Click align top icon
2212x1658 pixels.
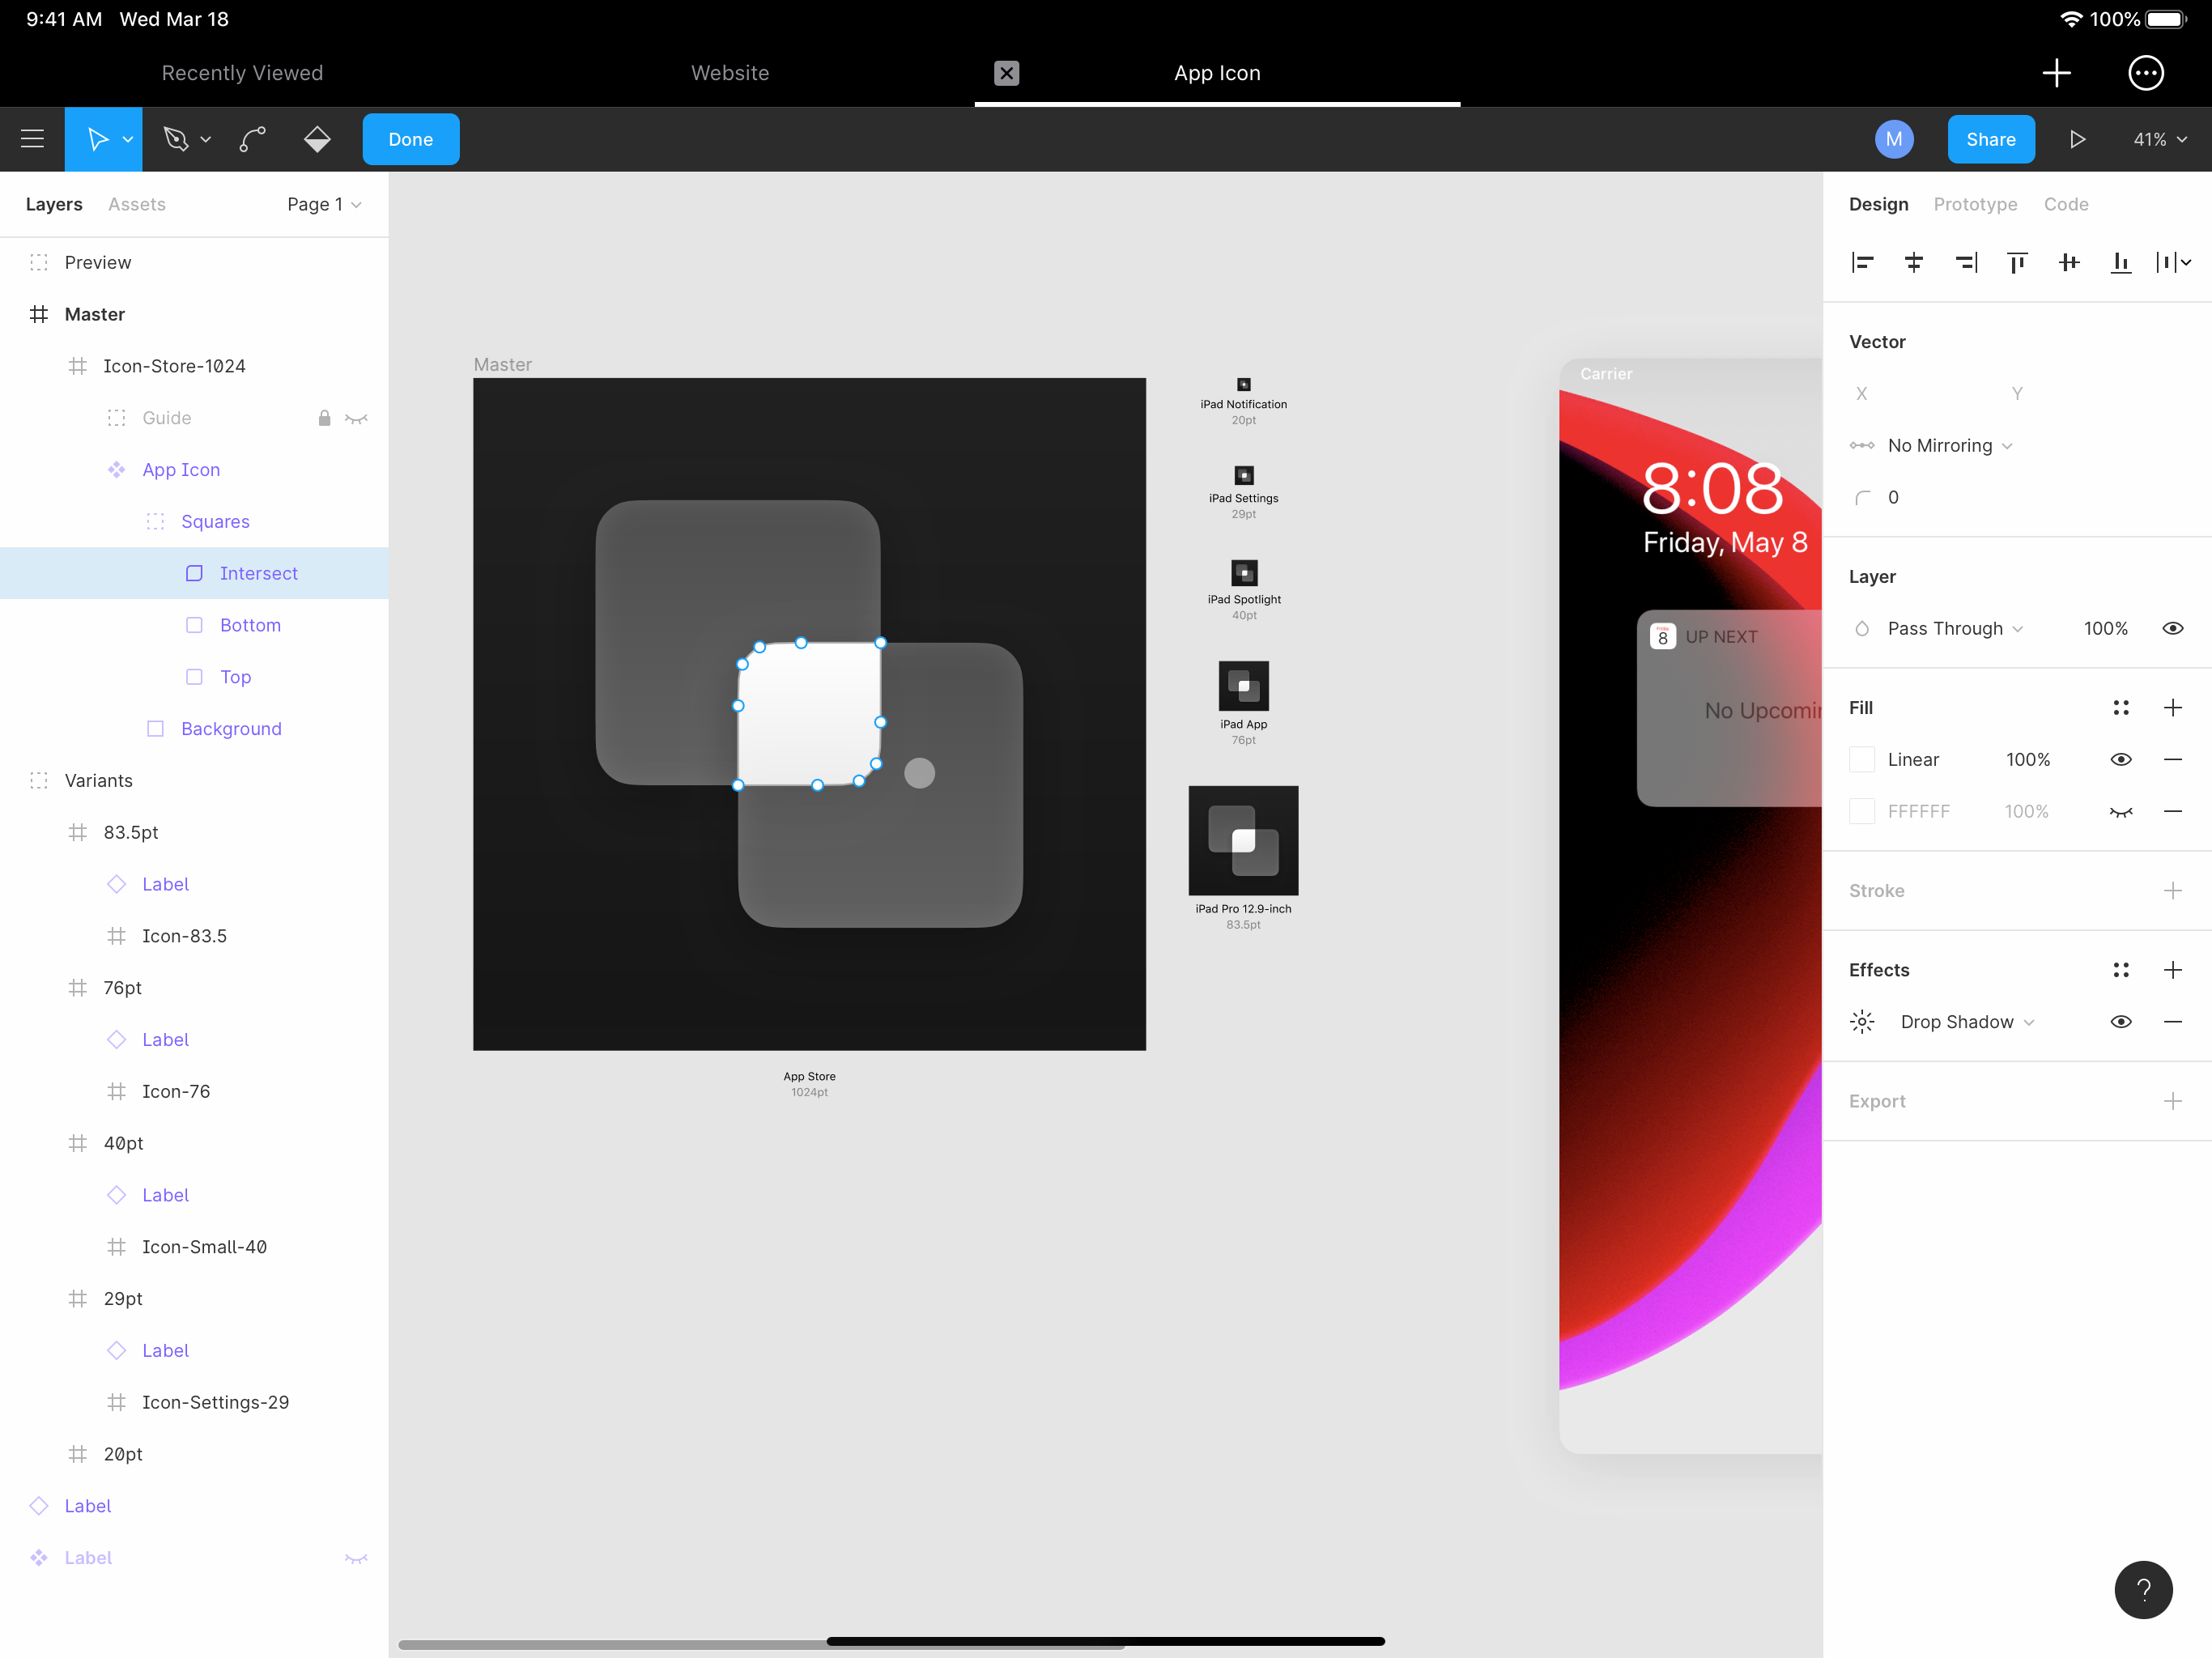[x=2017, y=262]
